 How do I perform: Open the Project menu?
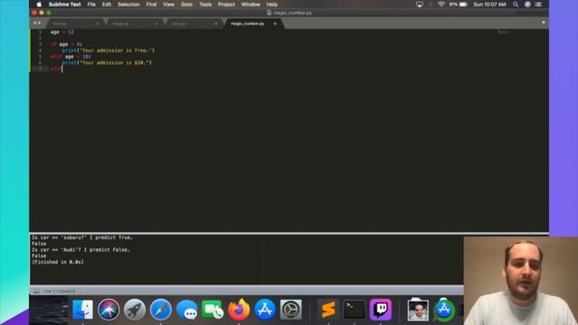tap(227, 5)
